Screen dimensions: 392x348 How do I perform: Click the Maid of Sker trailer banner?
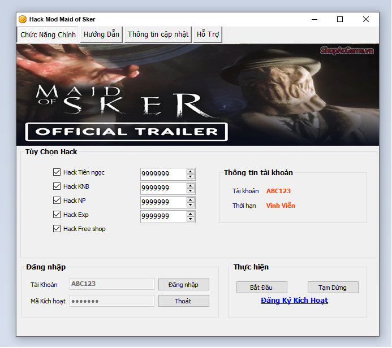[197, 95]
